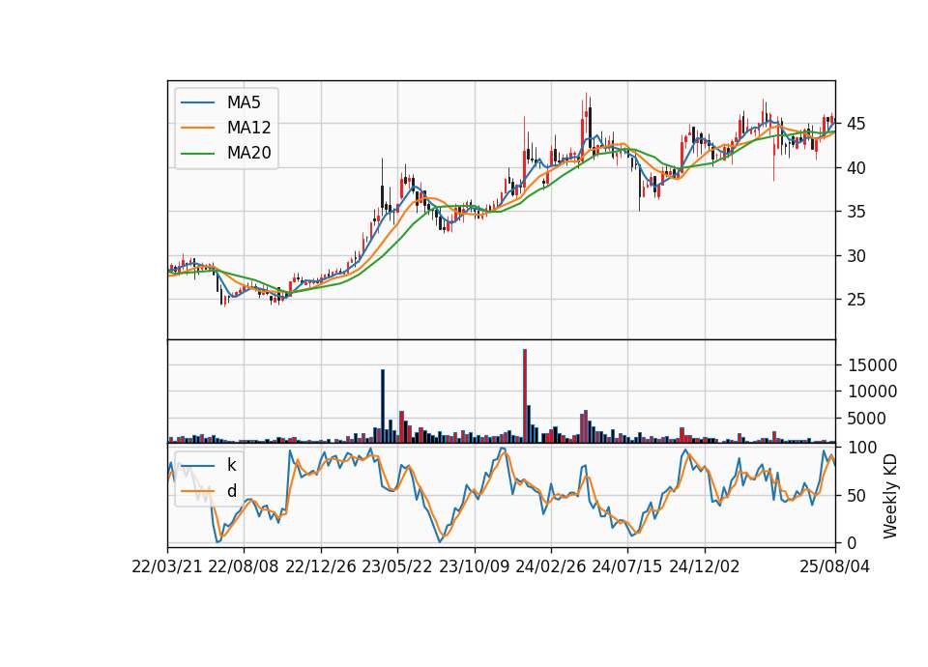
Task: Click price axis value 25
Action: [856, 300]
